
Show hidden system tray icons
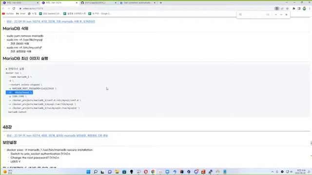272,172
